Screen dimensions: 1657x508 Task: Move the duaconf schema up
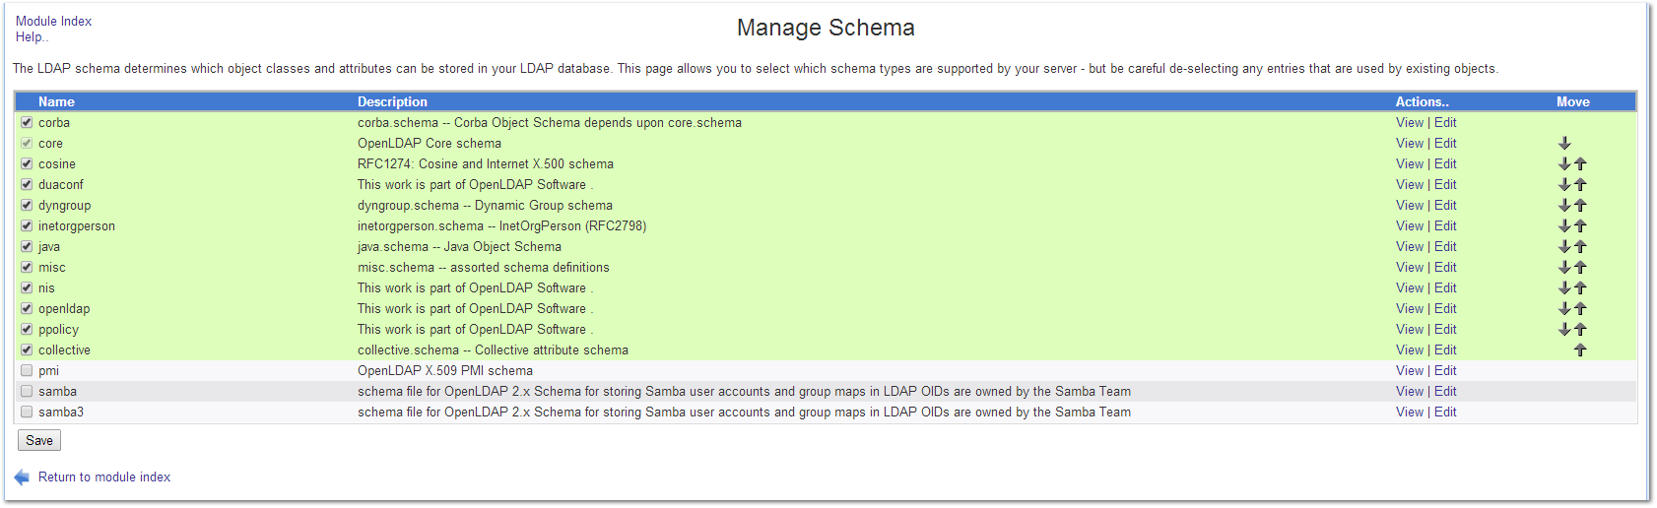coord(1580,185)
